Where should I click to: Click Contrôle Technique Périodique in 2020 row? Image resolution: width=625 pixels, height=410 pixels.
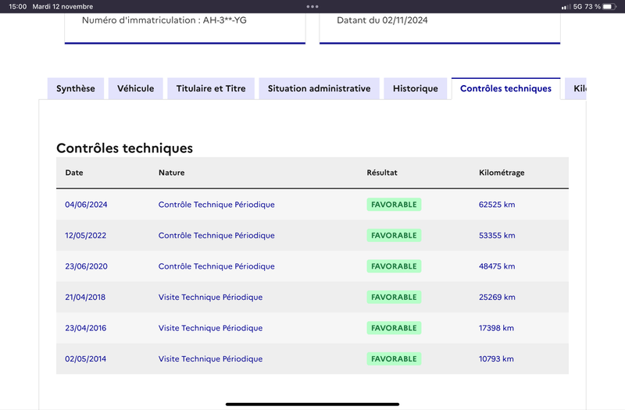(216, 266)
